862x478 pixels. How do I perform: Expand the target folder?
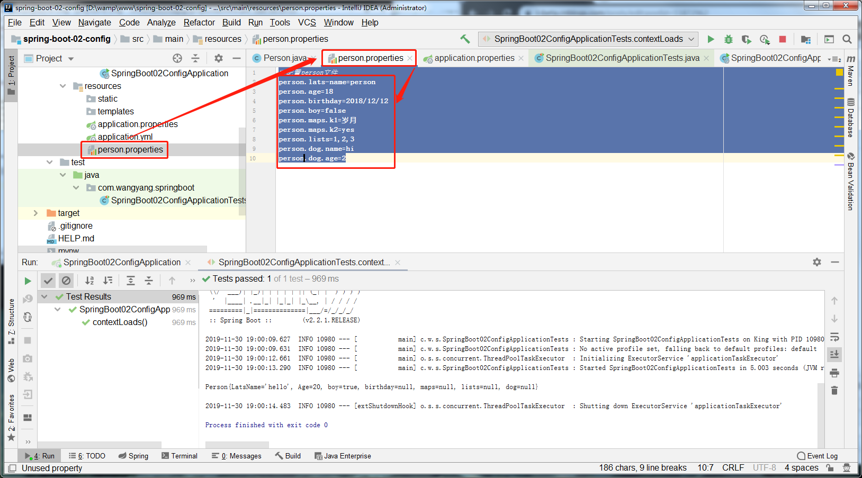(36, 213)
